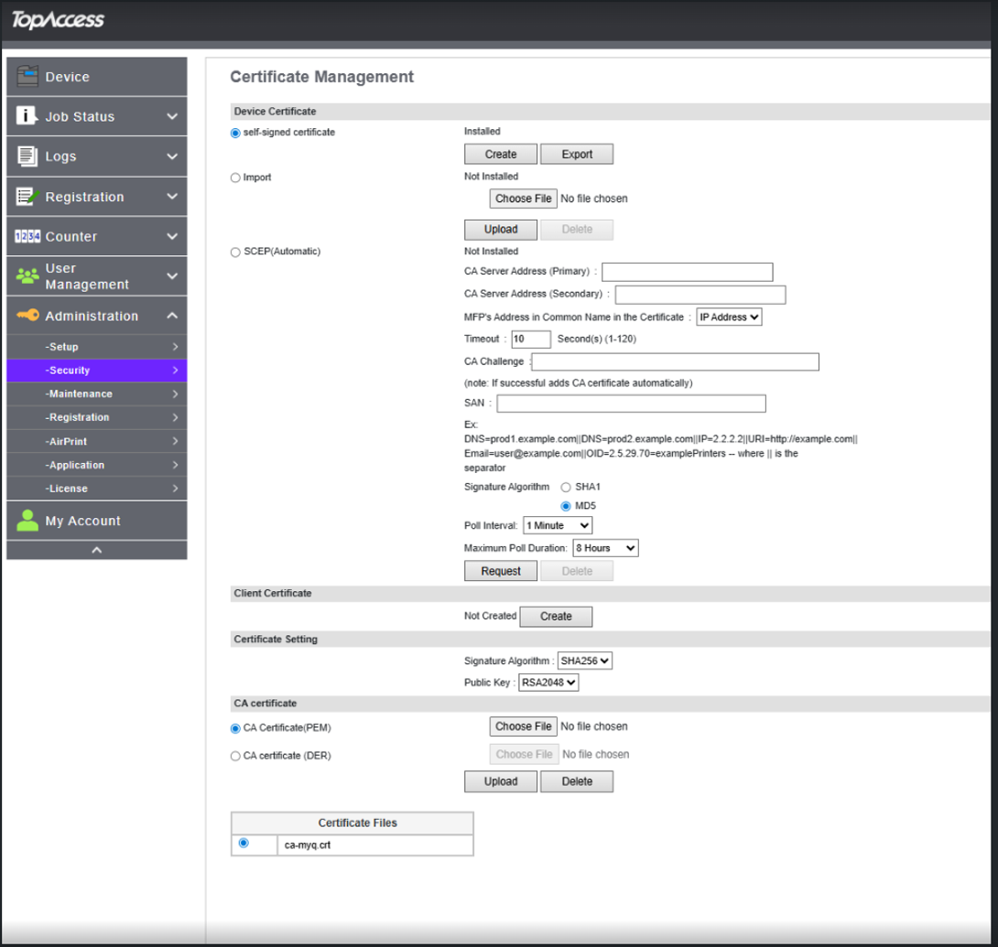
Task: Open the Maximum Poll Duration dropdown
Action: (x=605, y=547)
